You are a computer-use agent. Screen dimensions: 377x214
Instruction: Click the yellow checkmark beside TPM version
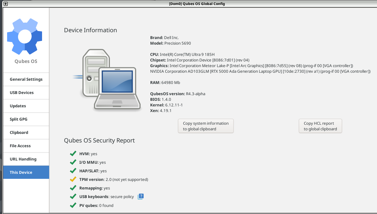point(73,179)
